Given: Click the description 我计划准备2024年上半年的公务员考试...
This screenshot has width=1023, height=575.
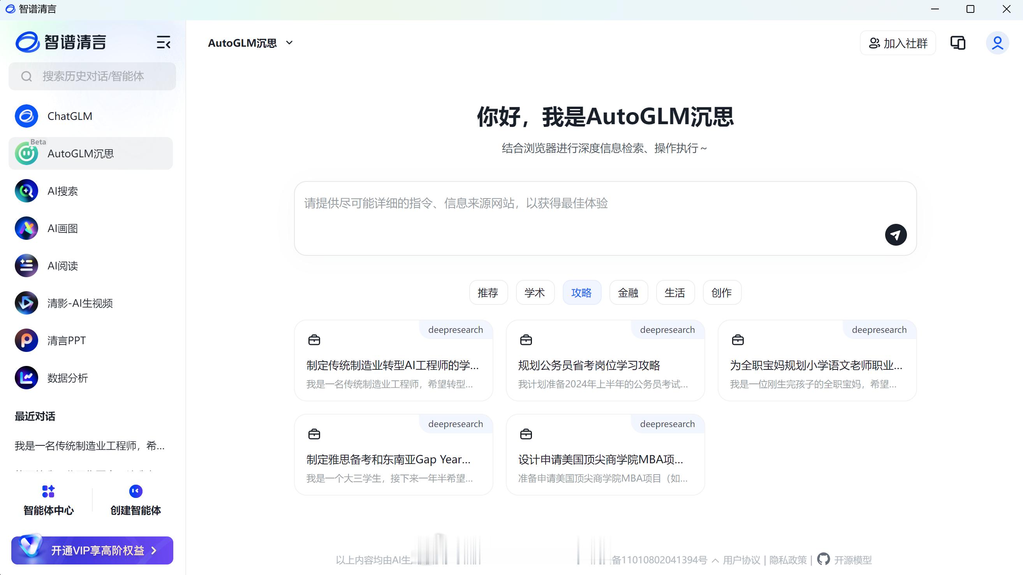Looking at the screenshot, I should tap(603, 384).
